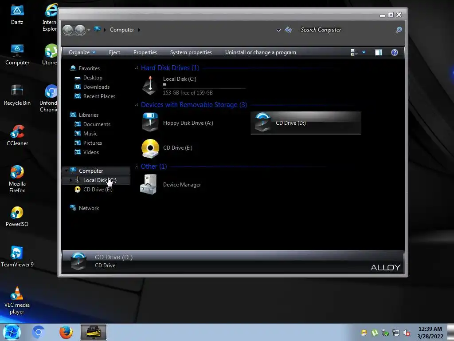Click the Internet Explorer desktop icon
The image size is (454, 341).
coord(50,17)
